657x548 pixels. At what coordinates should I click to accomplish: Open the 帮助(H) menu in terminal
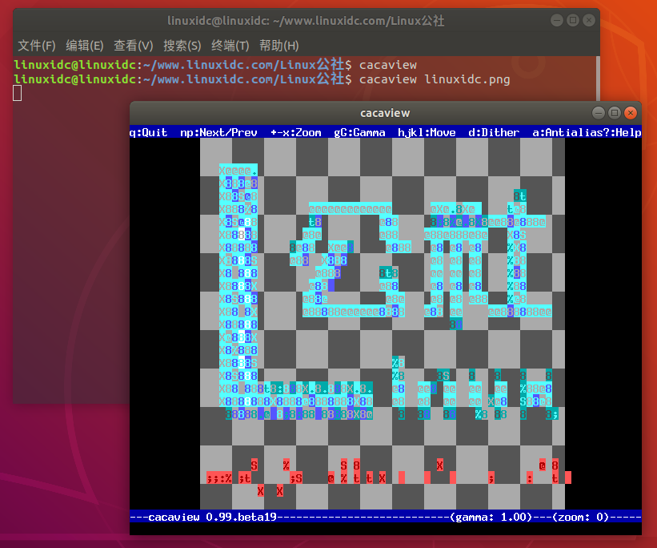(x=278, y=46)
